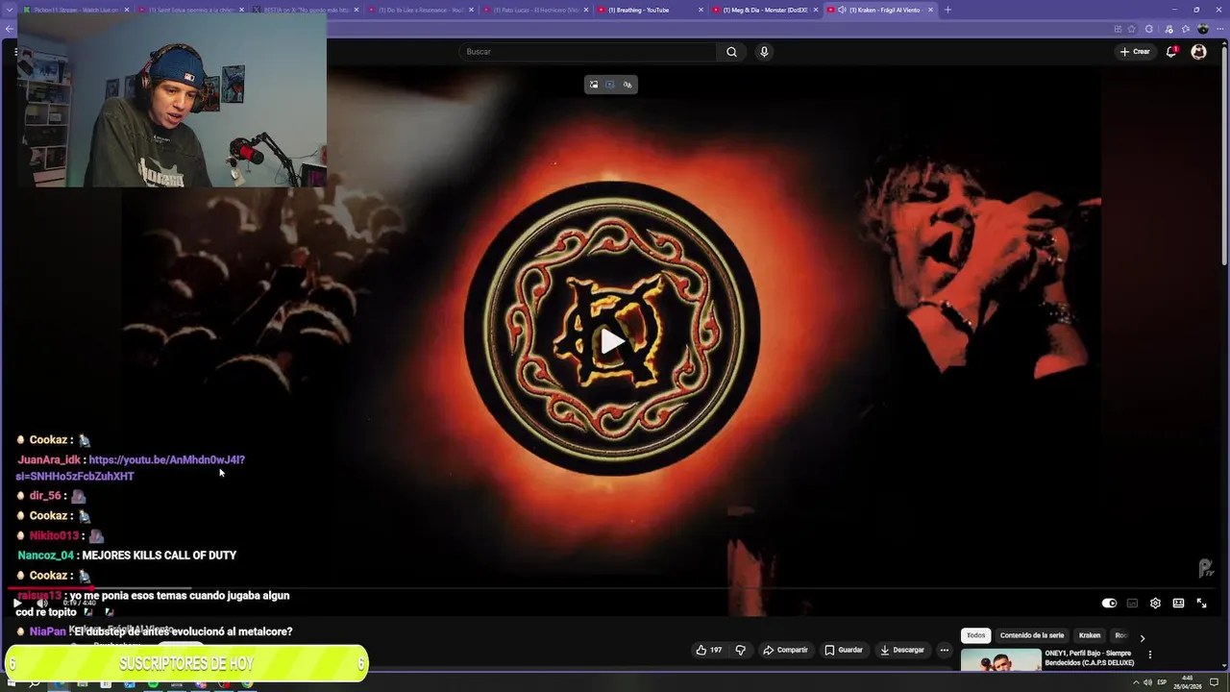Image resolution: width=1230 pixels, height=692 pixels.
Task: Toggle the autoplay switch
Action: [x=1109, y=604]
